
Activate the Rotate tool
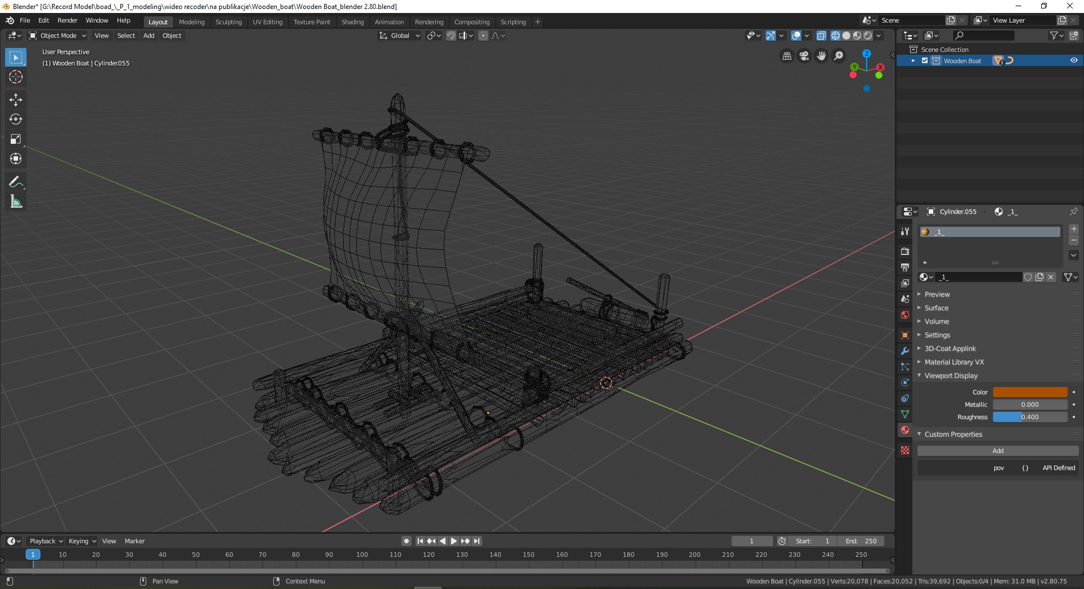click(16, 120)
